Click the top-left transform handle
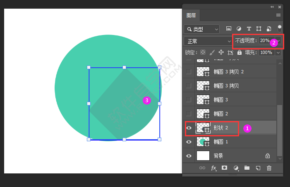 [x=89, y=68]
